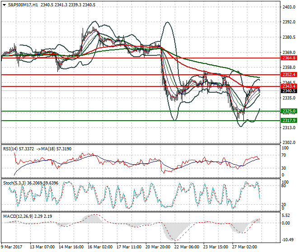298x252 pixels.
Task: Select the 17 Mar 11:00 time label
Action: pyautogui.click(x=129, y=247)
